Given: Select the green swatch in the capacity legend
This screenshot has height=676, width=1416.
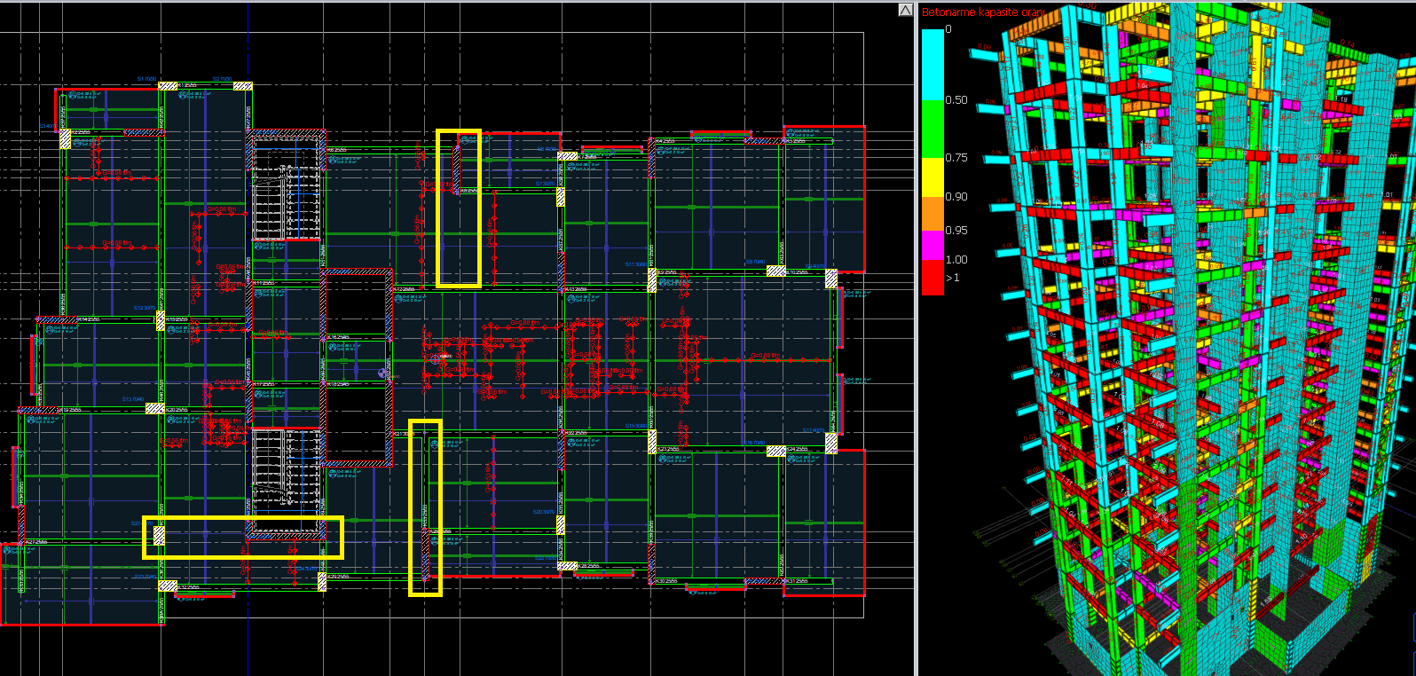Looking at the screenshot, I should 932,129.
